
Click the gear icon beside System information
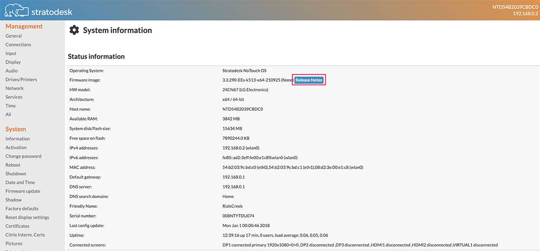74,30
